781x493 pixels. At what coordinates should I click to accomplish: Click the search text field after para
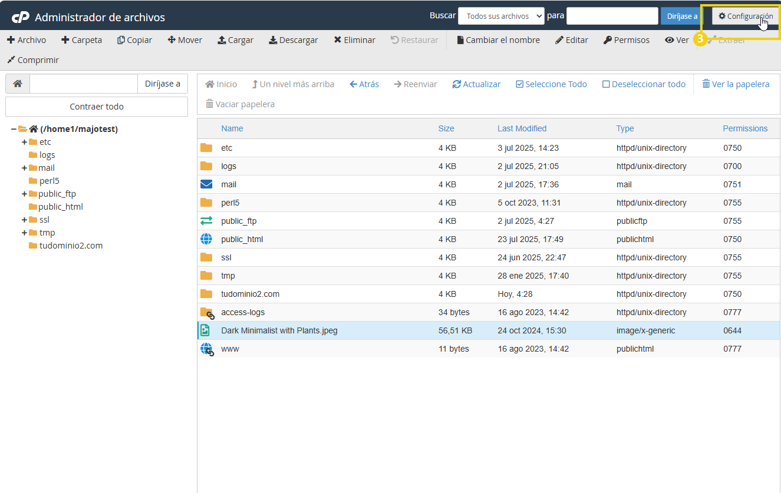tap(612, 16)
